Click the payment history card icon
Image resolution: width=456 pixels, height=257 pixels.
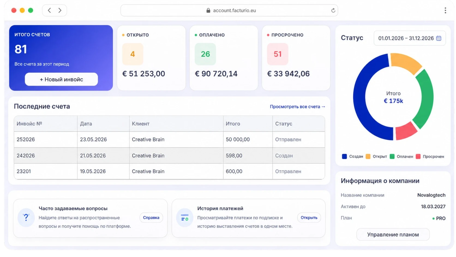coord(185,217)
